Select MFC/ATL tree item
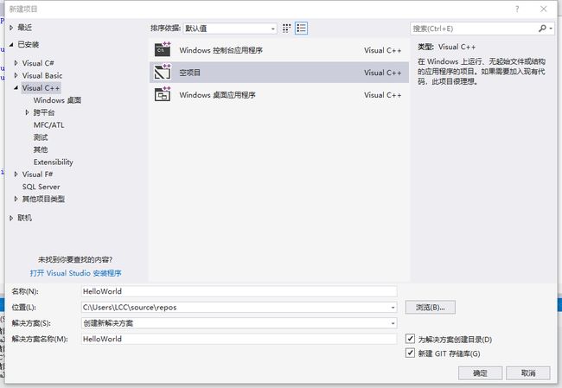562x388 pixels. coord(48,125)
